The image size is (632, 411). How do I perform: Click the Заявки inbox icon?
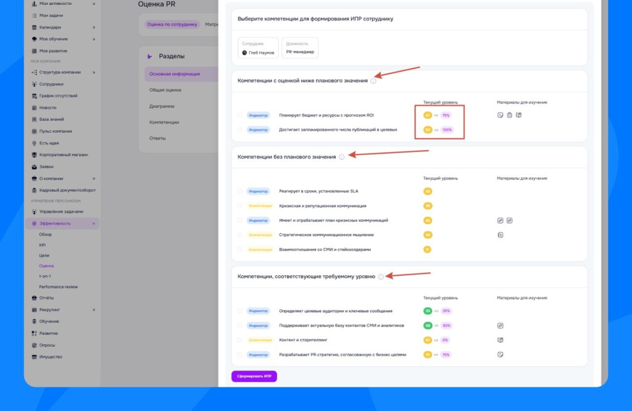coord(35,167)
